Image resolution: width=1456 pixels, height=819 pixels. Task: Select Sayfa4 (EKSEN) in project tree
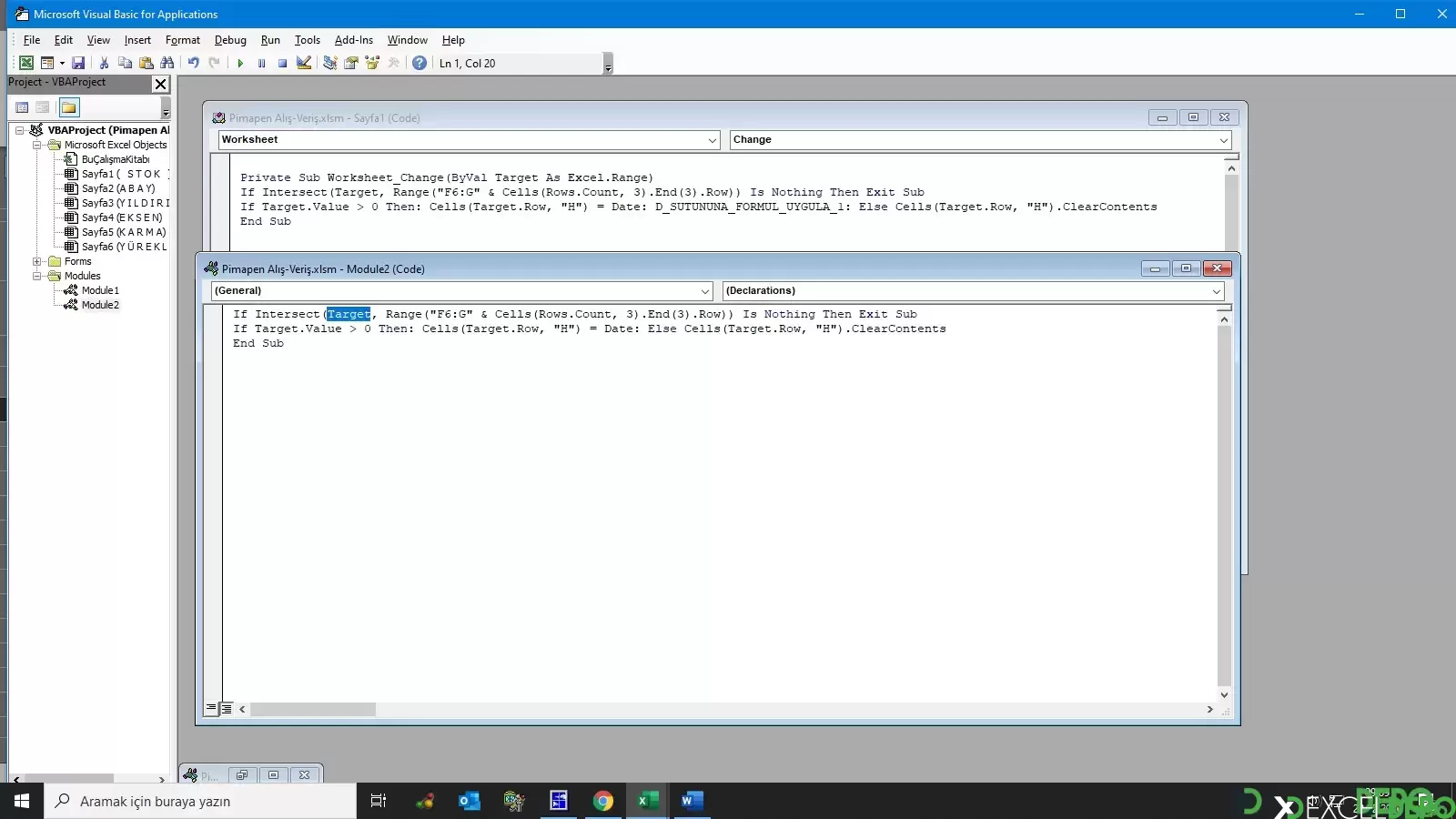click(x=122, y=217)
